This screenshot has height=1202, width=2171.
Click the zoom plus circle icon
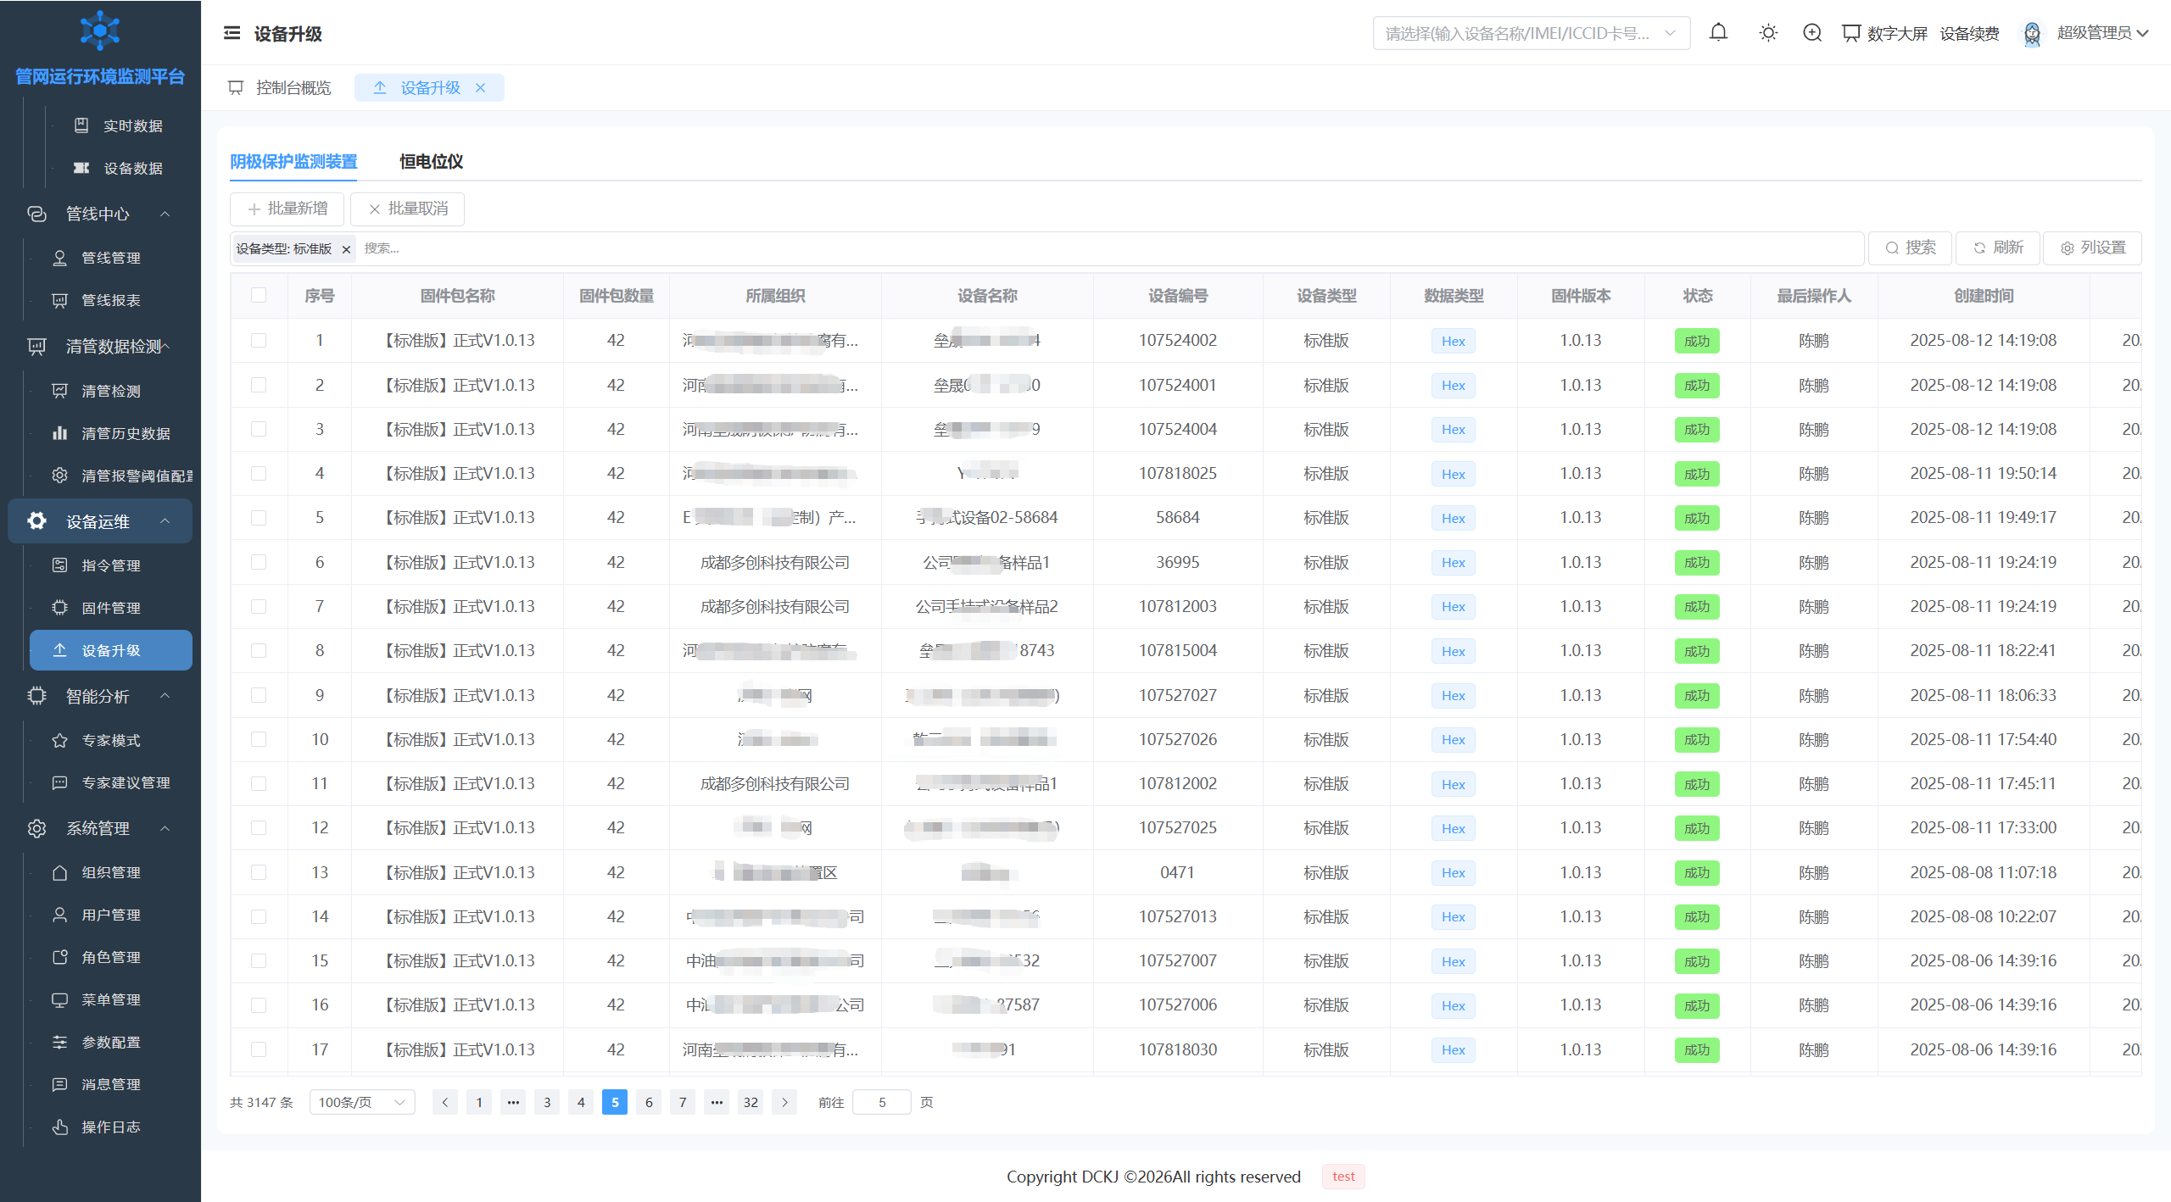tap(1812, 33)
